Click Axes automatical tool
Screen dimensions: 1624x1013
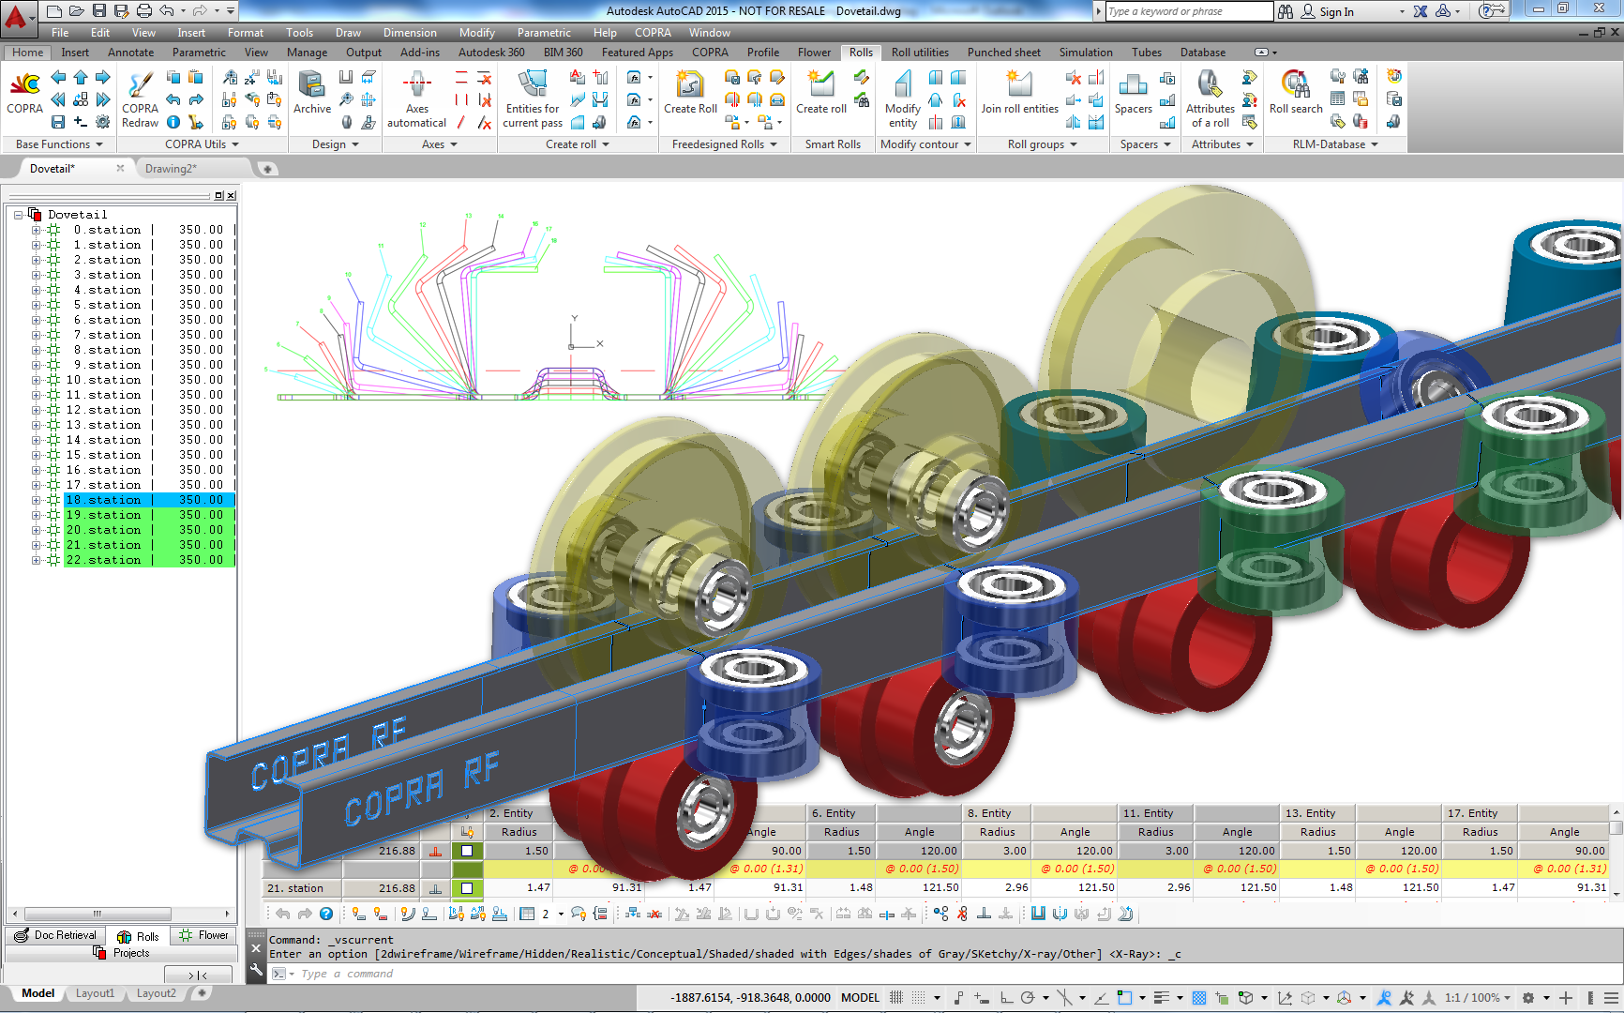tap(416, 84)
